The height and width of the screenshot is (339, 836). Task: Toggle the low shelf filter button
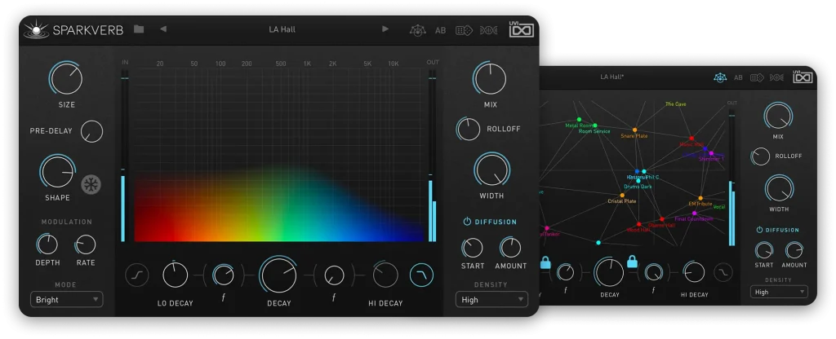136,276
